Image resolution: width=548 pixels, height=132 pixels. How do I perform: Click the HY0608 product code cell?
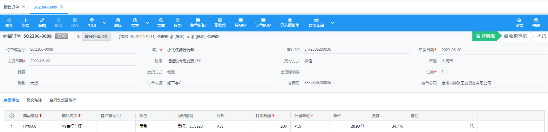click(x=39, y=126)
